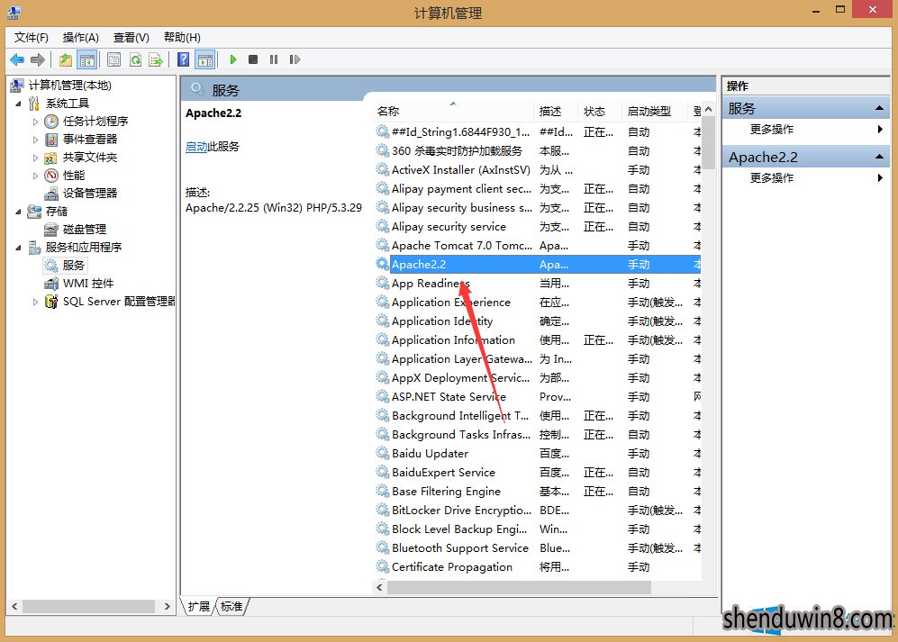The width and height of the screenshot is (898, 642).
Task: Expand the 任务计划程序 node
Action: pyautogui.click(x=35, y=122)
